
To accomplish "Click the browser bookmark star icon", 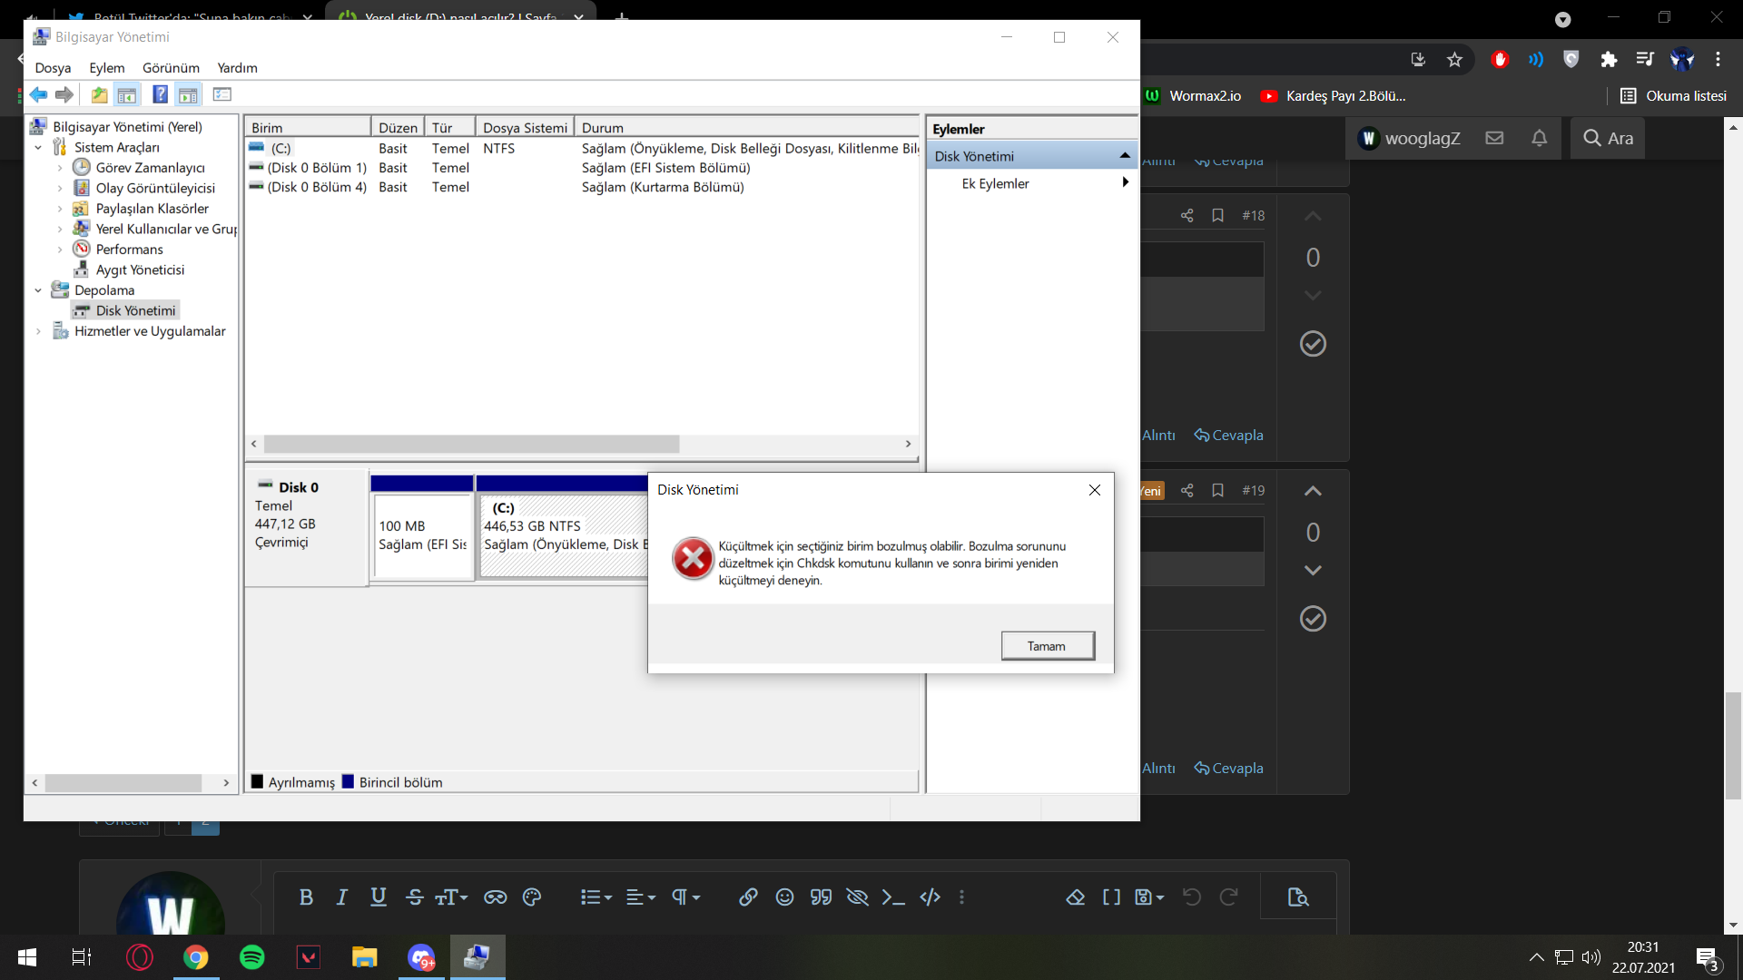I will (1455, 60).
